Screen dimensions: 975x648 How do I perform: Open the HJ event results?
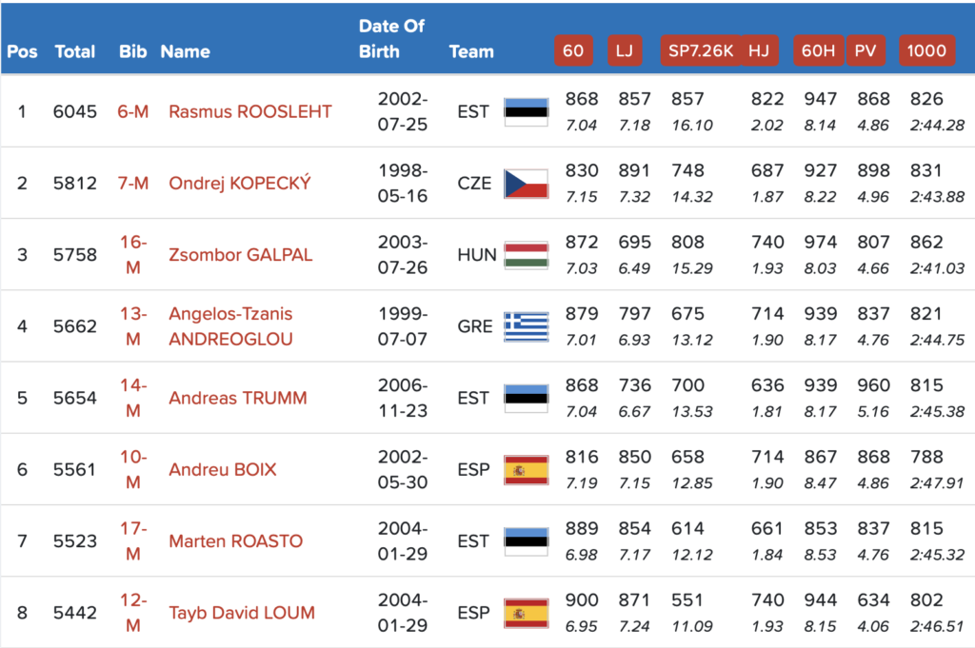759,51
